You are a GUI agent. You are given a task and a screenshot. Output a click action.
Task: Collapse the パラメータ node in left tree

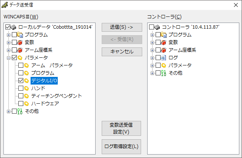pyautogui.click(x=8, y=58)
